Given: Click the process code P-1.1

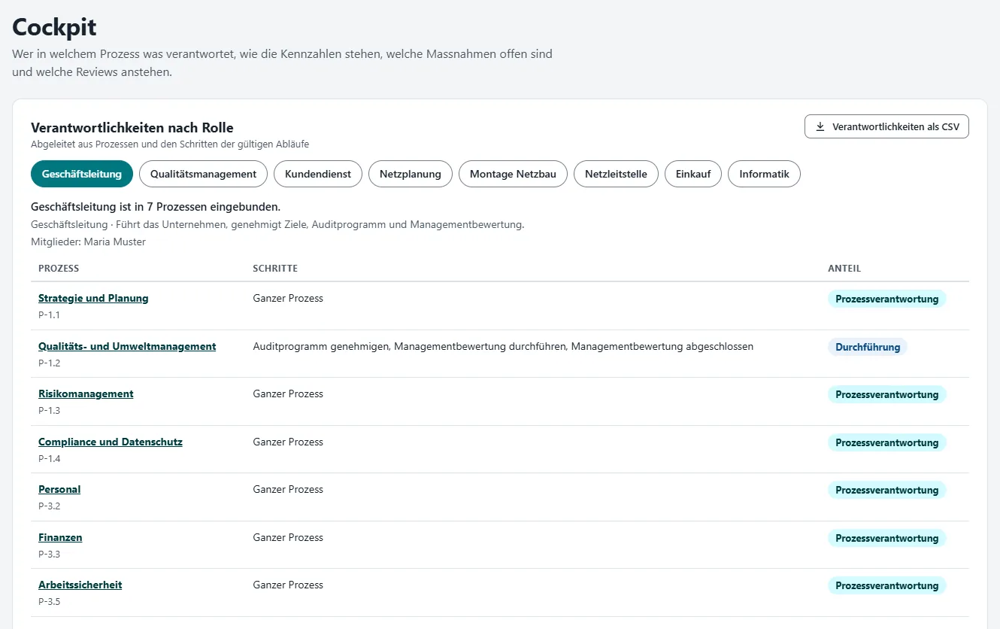Looking at the screenshot, I should click(x=49, y=314).
